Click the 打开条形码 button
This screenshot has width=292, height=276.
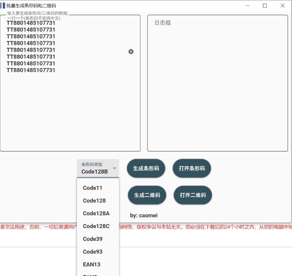click(x=192, y=168)
